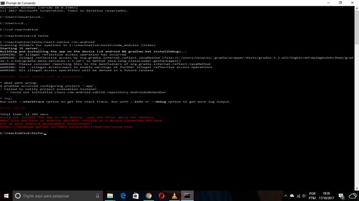Click 'WARNING: Please consider reporting this' line
This screenshot has width=359, height=201.
coord(105,64)
